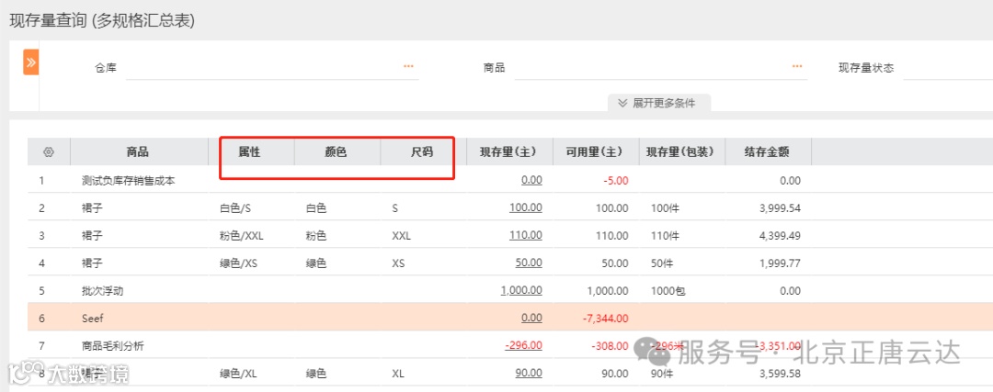Open the 商品 lookup ellipsis icon
The width and height of the screenshot is (993, 392).
click(x=797, y=66)
